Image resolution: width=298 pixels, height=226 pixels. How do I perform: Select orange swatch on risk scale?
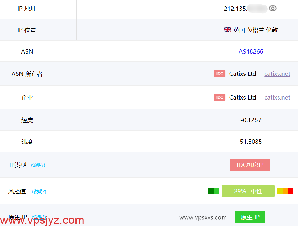[285, 191]
